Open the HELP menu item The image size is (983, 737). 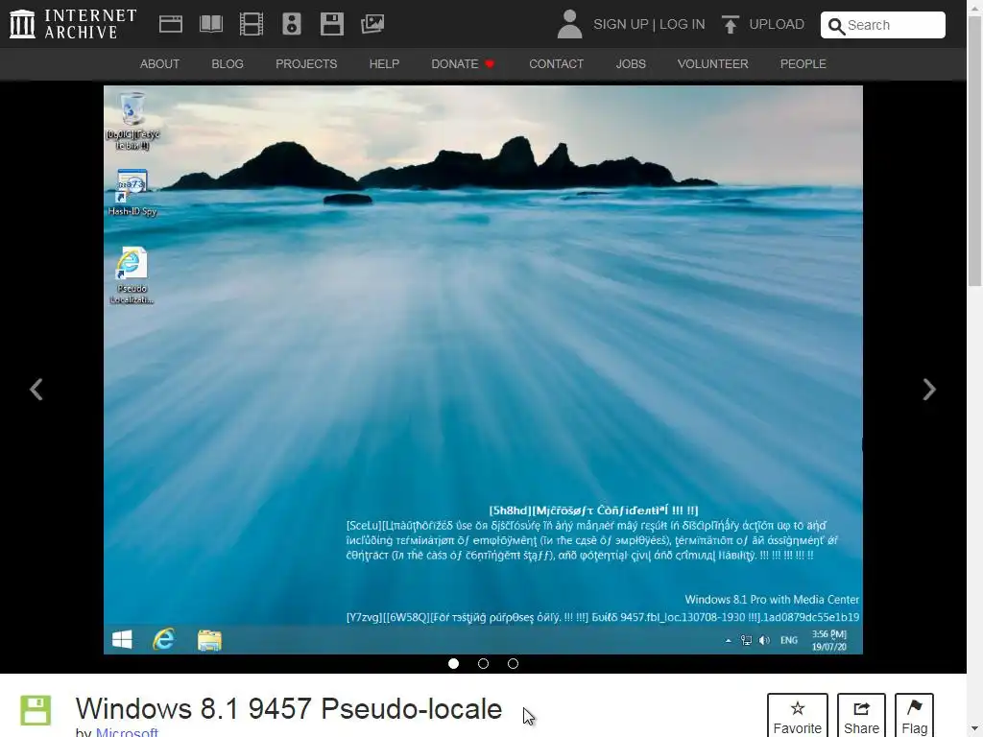tap(384, 64)
